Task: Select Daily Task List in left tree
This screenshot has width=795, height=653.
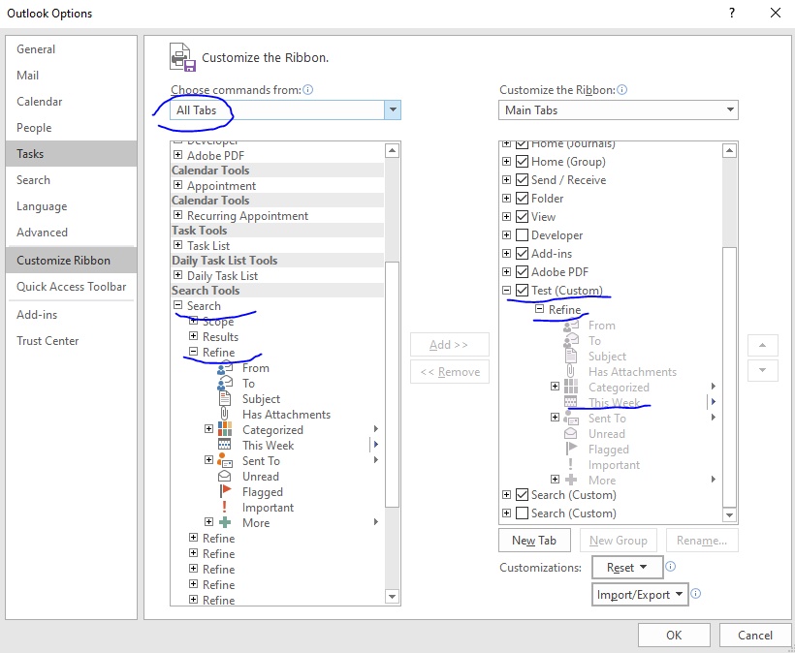Action: pyautogui.click(x=222, y=276)
